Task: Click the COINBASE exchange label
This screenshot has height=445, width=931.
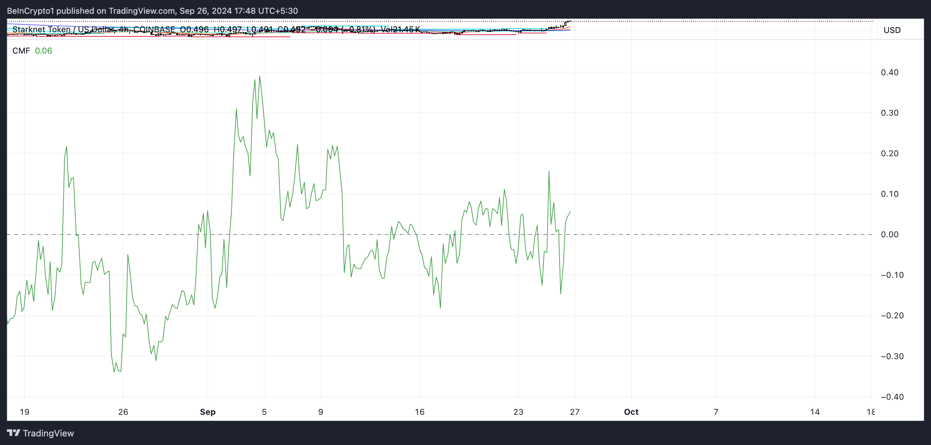Action: 154,29
